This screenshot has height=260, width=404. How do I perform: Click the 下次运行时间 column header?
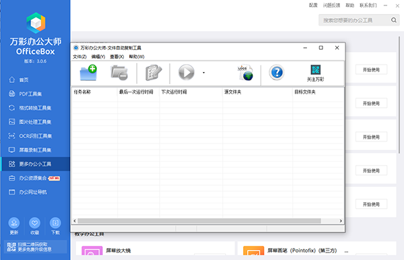pos(191,92)
